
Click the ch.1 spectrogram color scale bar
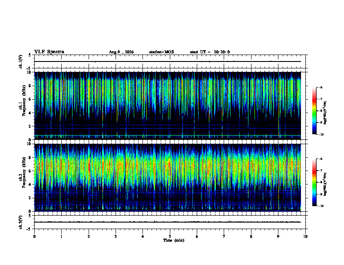(314, 111)
